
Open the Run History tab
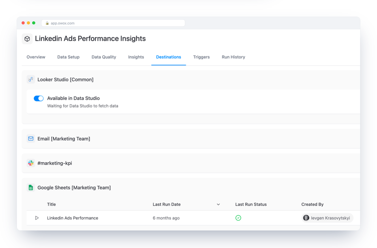click(x=233, y=57)
